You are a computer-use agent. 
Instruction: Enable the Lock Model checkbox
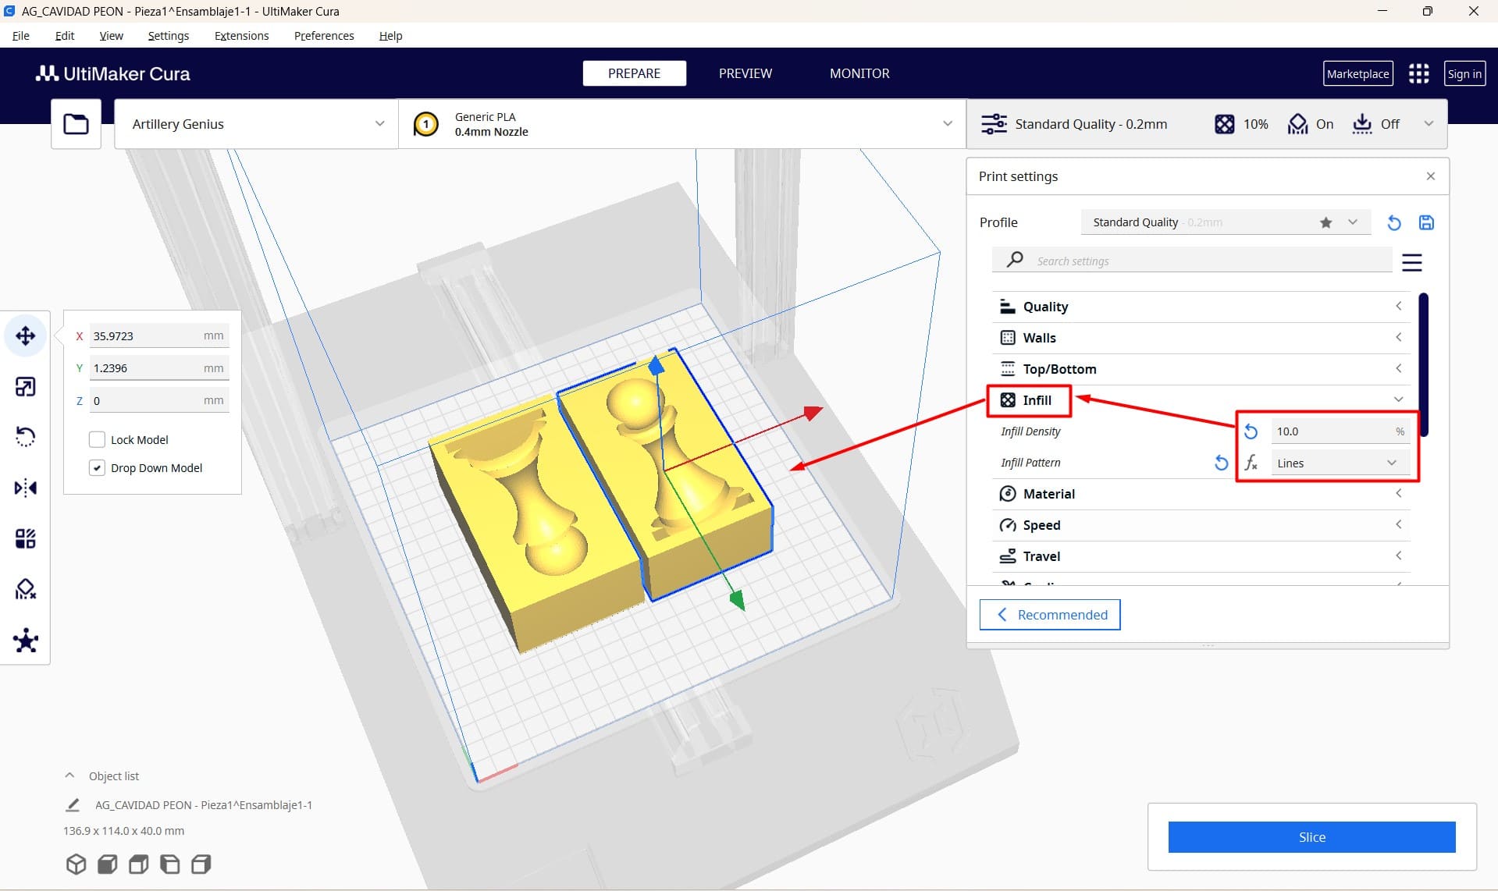(x=97, y=439)
